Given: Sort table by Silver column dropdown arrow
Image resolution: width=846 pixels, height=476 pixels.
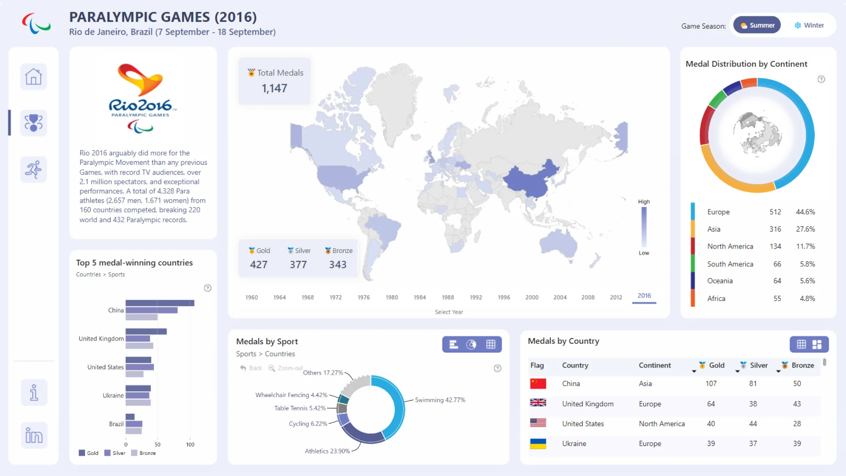Looking at the screenshot, I should point(737,372).
